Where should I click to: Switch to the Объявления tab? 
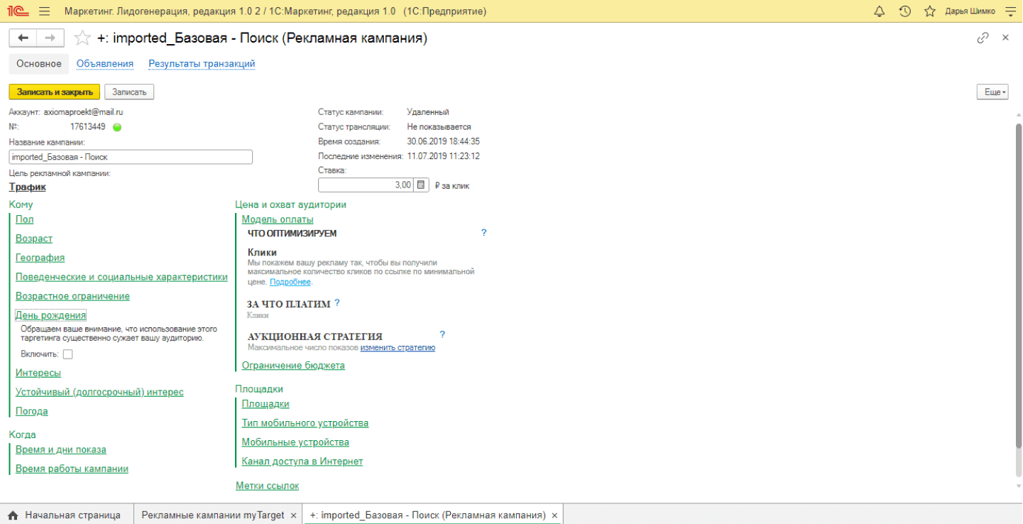click(105, 64)
